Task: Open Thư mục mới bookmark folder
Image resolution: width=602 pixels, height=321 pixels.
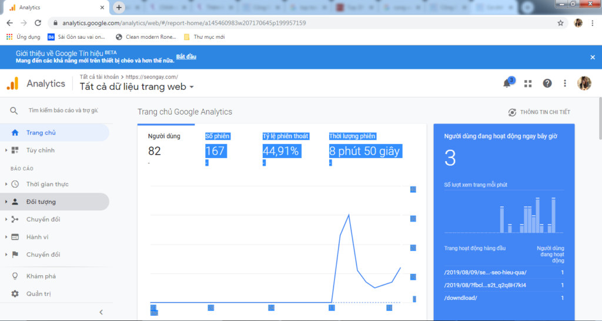Action: click(204, 37)
